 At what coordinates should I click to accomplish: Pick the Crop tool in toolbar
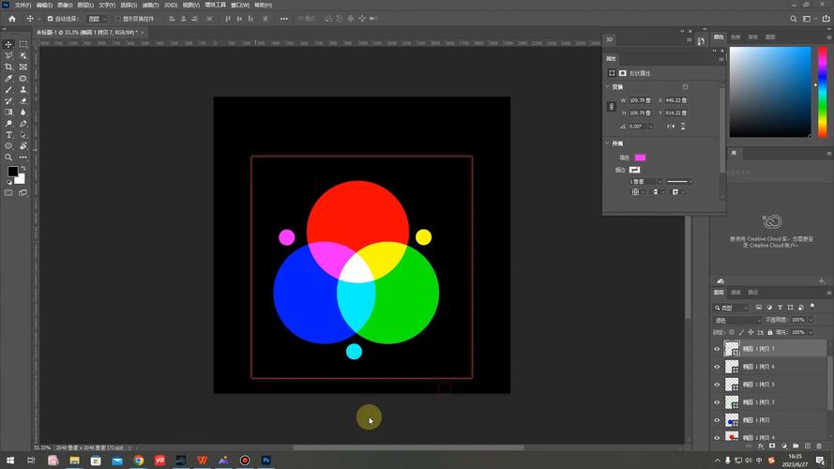click(x=9, y=68)
